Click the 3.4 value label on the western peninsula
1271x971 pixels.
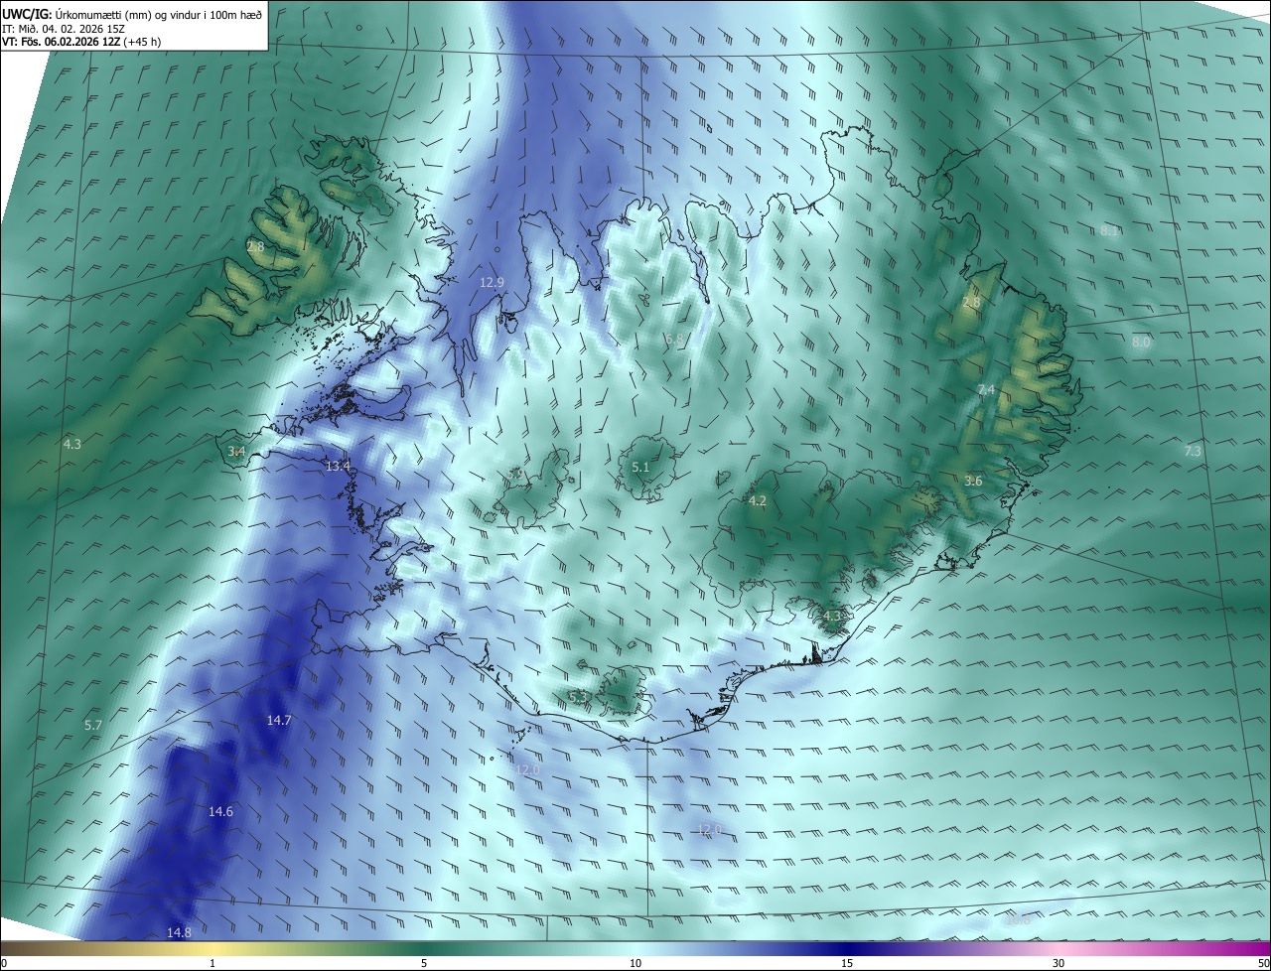(x=236, y=452)
